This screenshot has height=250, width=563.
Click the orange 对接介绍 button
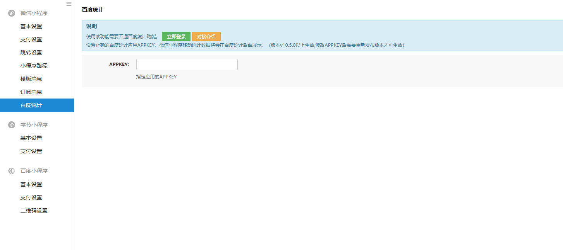[206, 36]
